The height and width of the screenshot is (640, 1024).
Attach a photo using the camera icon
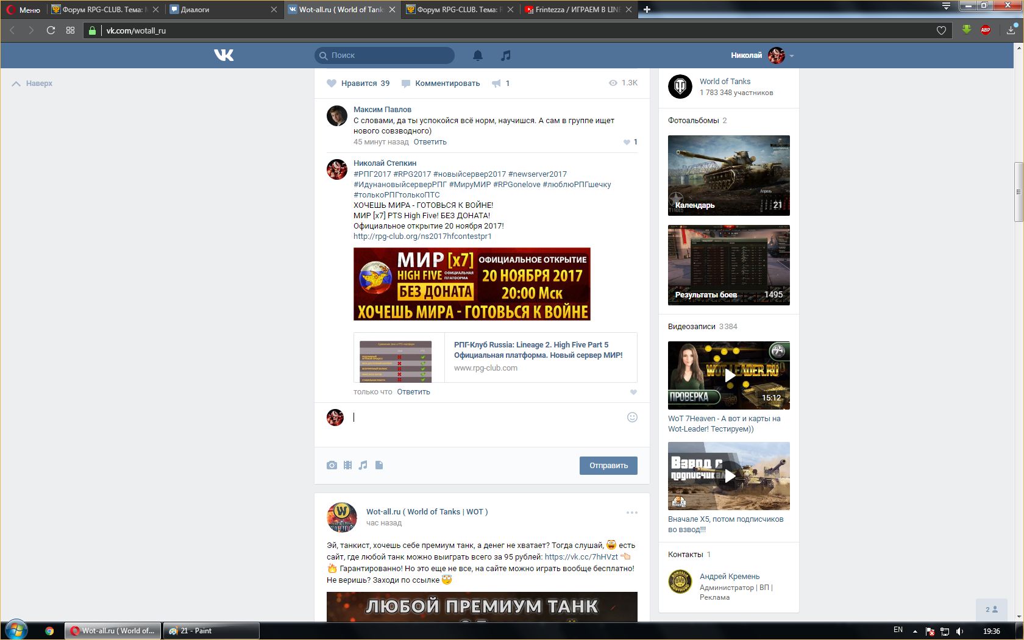pyautogui.click(x=332, y=465)
